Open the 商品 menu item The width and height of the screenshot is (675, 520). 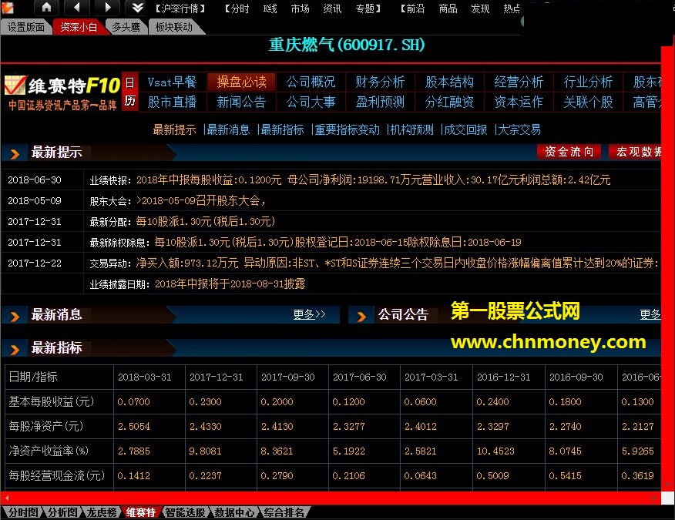448,8
